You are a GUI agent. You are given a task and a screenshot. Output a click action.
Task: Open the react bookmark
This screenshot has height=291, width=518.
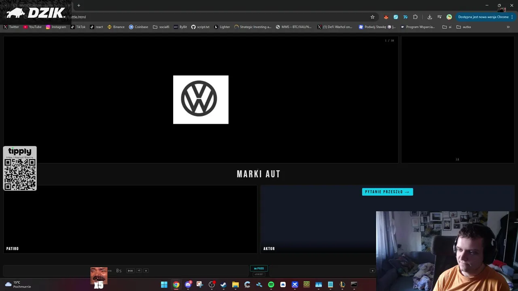tap(96, 27)
